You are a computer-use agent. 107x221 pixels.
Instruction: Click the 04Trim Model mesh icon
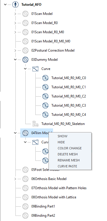(x=25, y=133)
